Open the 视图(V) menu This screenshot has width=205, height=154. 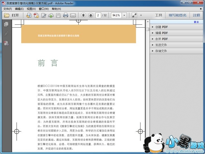coord(31,9)
